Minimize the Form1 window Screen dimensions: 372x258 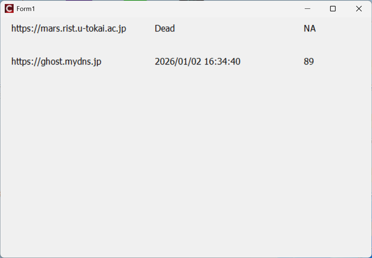click(x=307, y=9)
